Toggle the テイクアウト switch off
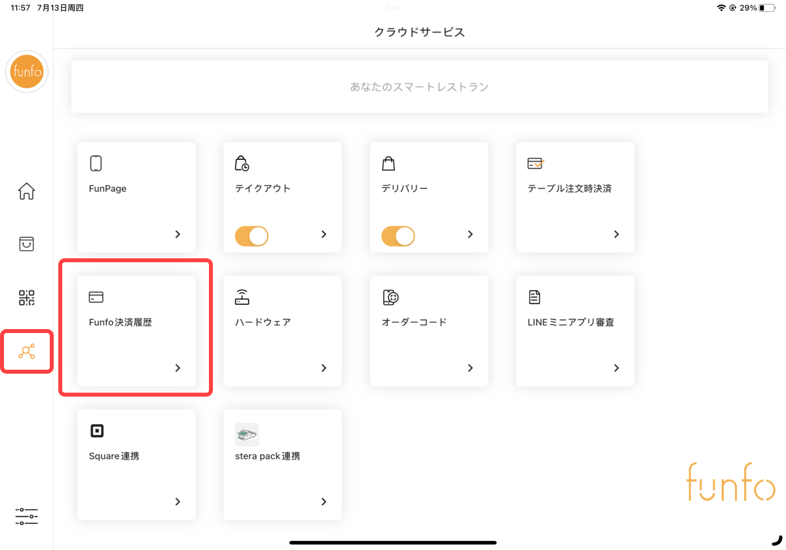Viewport: 786px width, 550px height. (252, 236)
